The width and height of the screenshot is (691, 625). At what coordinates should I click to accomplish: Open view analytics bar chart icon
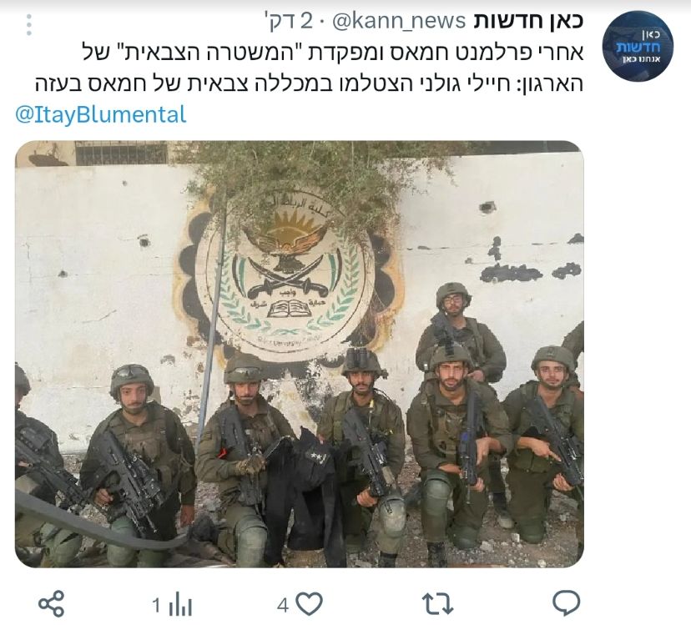pyautogui.click(x=179, y=604)
